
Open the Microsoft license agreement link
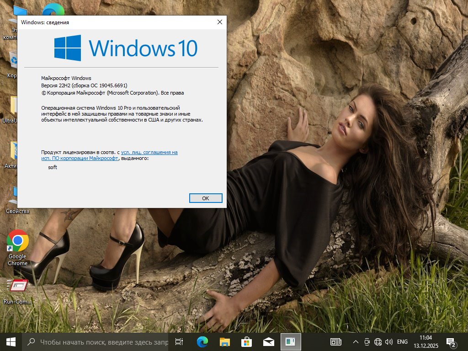point(149,152)
